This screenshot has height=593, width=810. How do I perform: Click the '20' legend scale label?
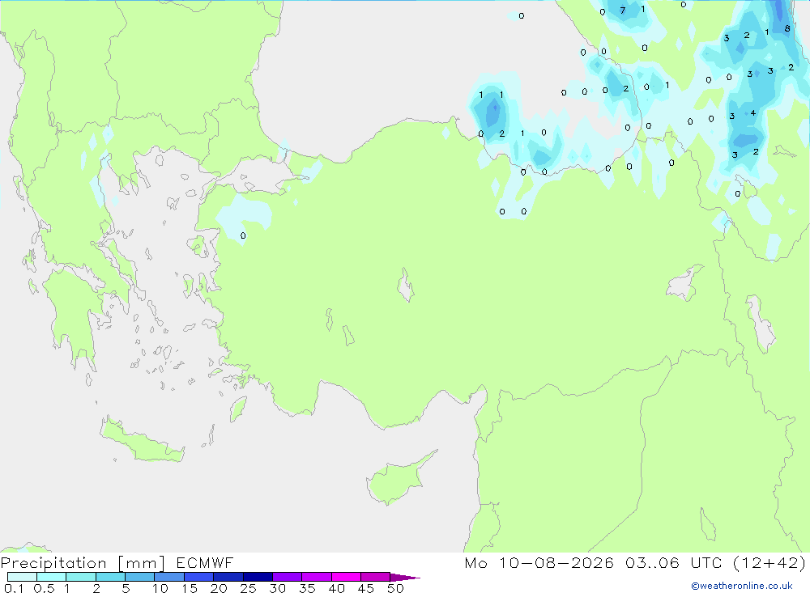coord(219,588)
